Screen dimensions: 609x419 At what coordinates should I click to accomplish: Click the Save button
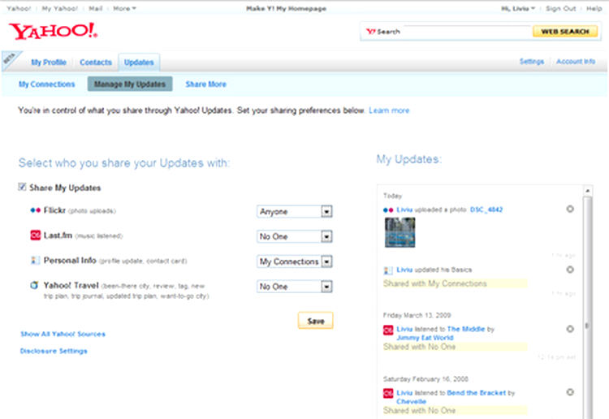pos(315,321)
